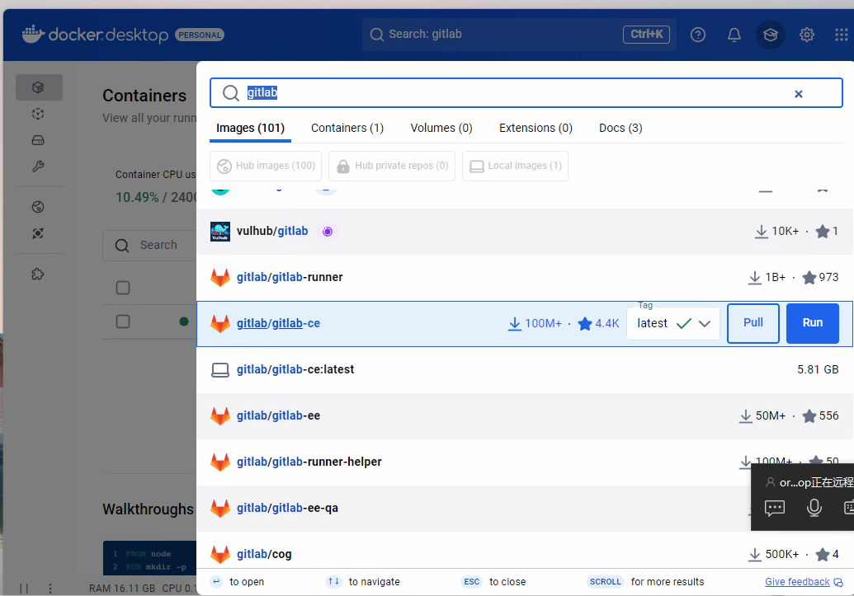Select the gitlab/gitlab-ee-qa result

click(x=525, y=509)
